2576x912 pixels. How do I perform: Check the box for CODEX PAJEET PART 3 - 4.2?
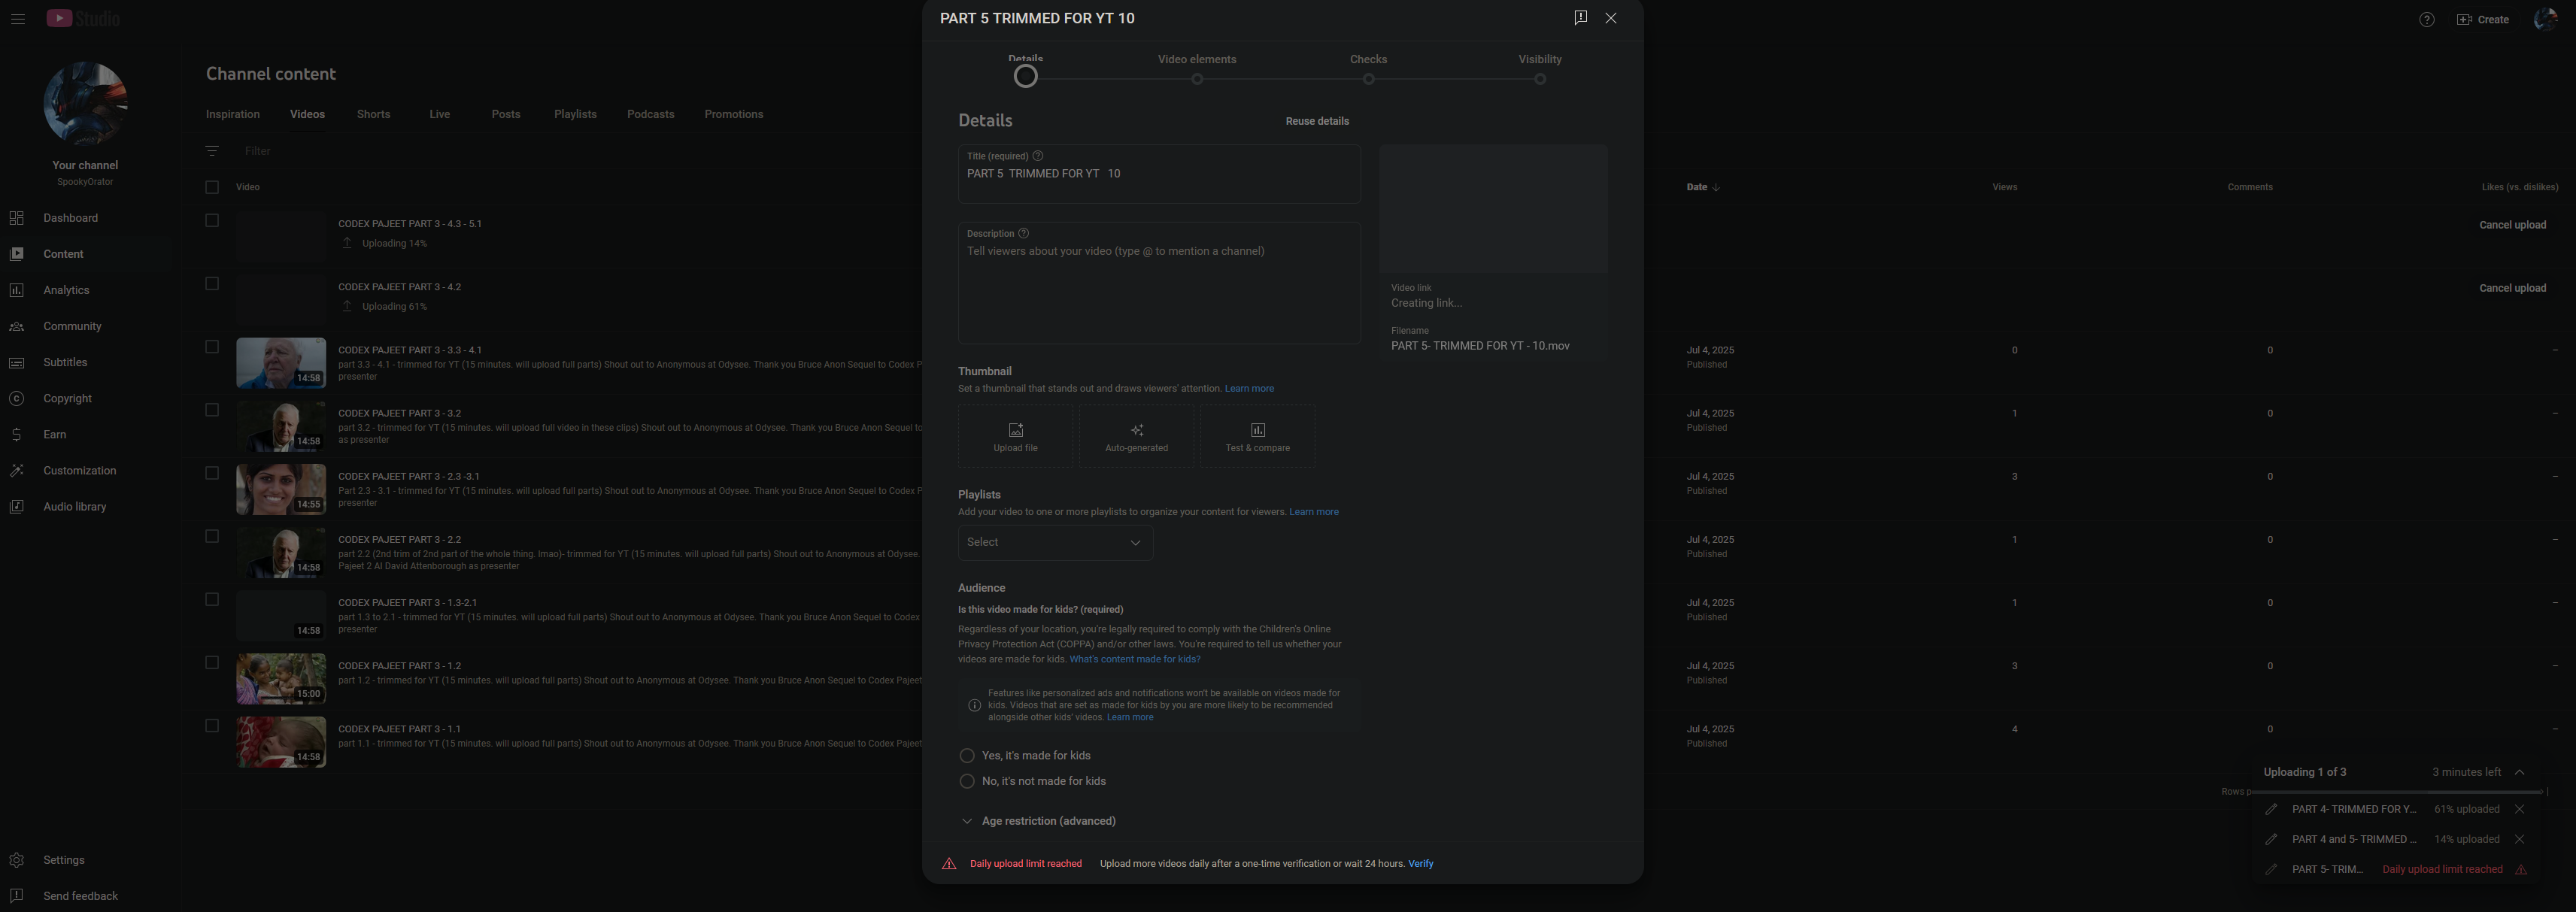coord(212,284)
